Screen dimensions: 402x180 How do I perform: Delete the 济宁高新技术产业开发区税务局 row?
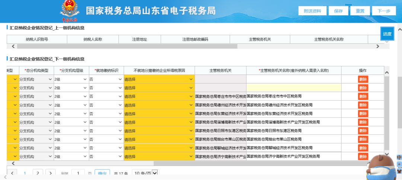pos(363,157)
